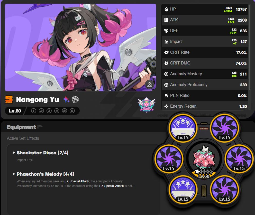Click the hammer specialty icon beside name
This screenshot has width=255, height=215.
coord(76,99)
